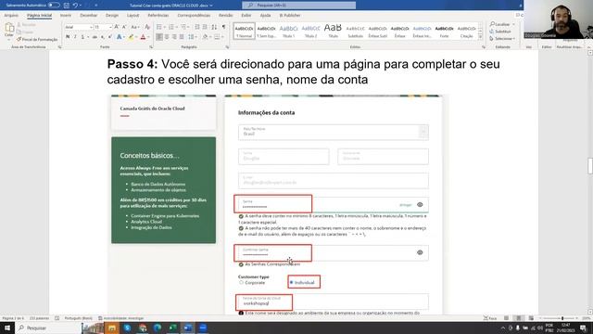Apply italic formatting
The height and width of the screenshot is (334, 593).
(75, 37)
